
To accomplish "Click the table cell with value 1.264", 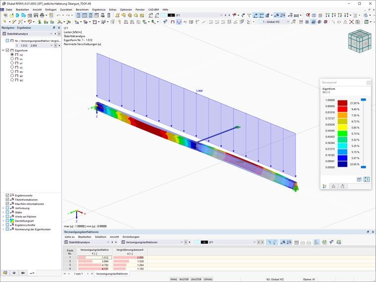I will 130,265.
